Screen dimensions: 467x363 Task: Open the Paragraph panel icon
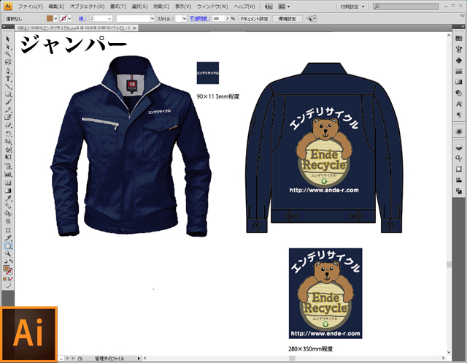click(459, 115)
